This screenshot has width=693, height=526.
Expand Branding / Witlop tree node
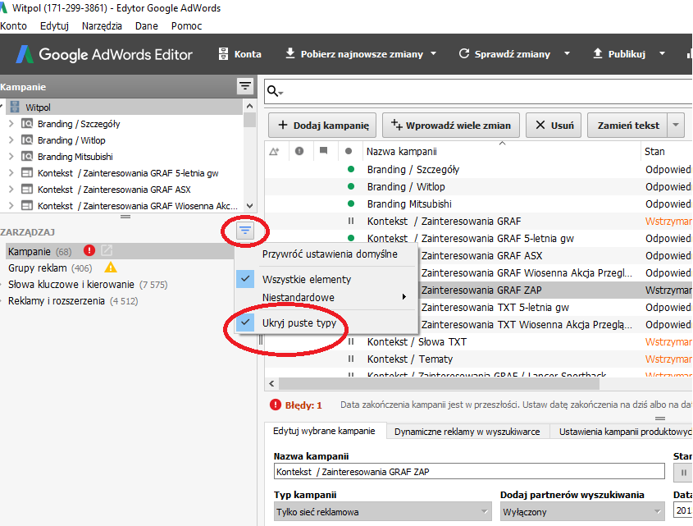pyautogui.click(x=11, y=140)
